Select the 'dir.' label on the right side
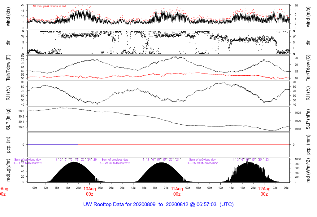317x217 pixels. pyautogui.click(x=308, y=42)
